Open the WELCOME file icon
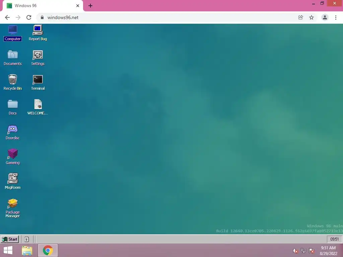343x257 pixels. coord(38,107)
